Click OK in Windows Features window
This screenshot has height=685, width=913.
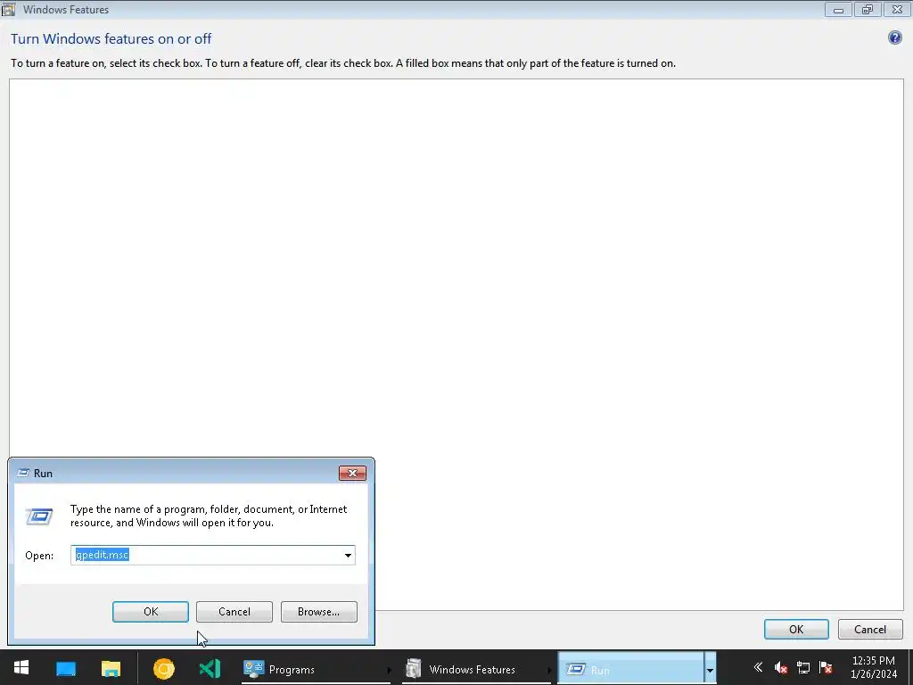tap(796, 629)
